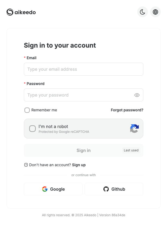The width and height of the screenshot is (168, 227).
Task: Click the Version 86a34de footer text
Action: tap(112, 215)
